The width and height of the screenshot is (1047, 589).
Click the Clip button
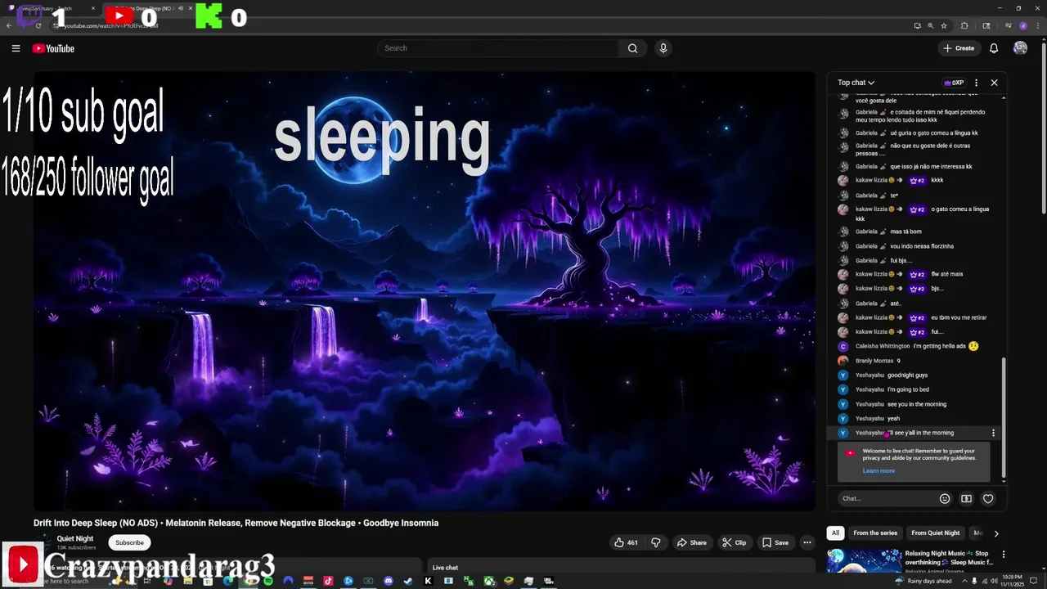pos(734,542)
